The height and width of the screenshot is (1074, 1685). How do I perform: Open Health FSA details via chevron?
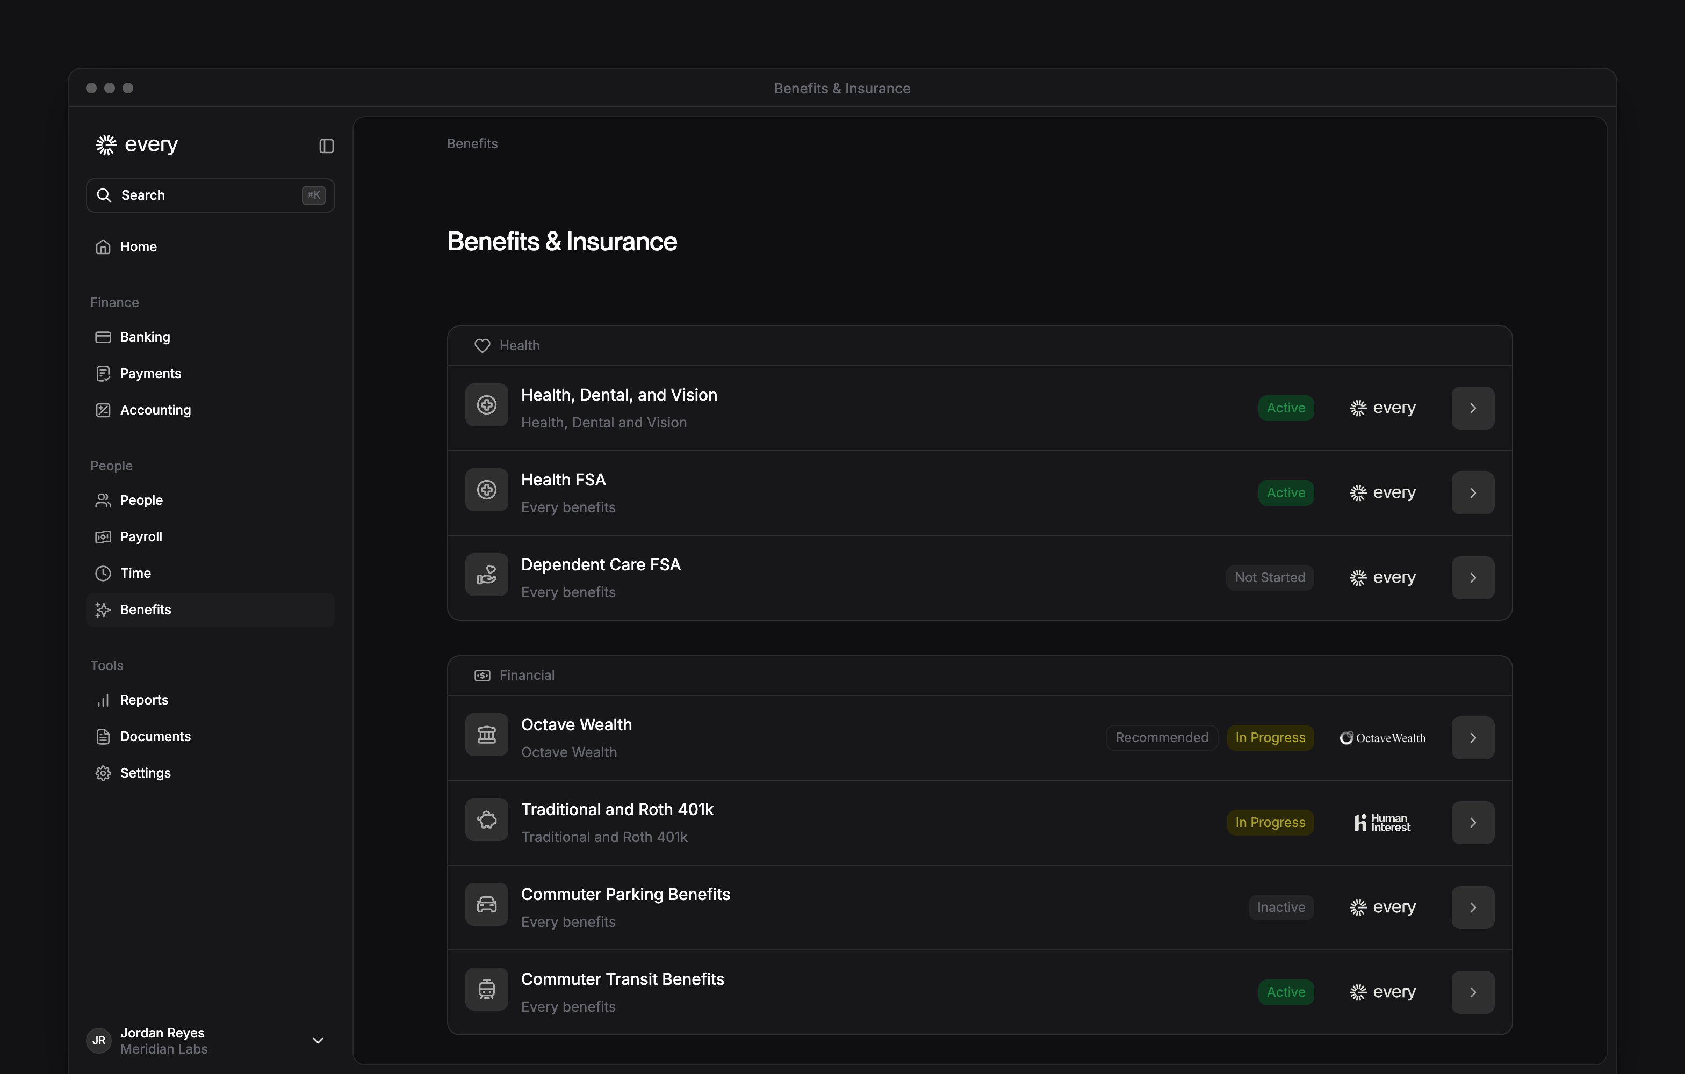[x=1473, y=493]
